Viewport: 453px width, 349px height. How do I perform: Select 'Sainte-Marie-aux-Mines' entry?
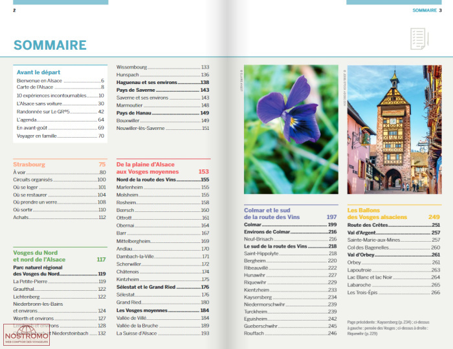(393, 240)
